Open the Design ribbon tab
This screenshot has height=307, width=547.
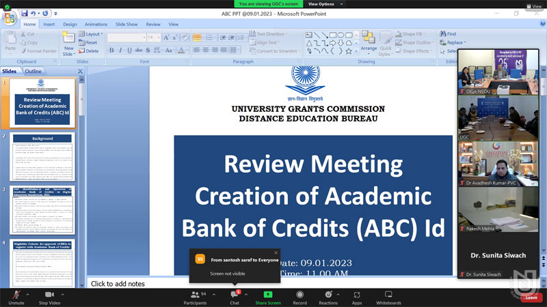[70, 25]
